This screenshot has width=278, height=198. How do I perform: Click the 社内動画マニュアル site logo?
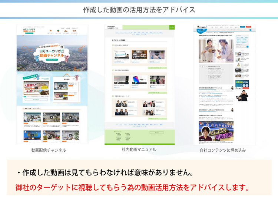[112, 27]
